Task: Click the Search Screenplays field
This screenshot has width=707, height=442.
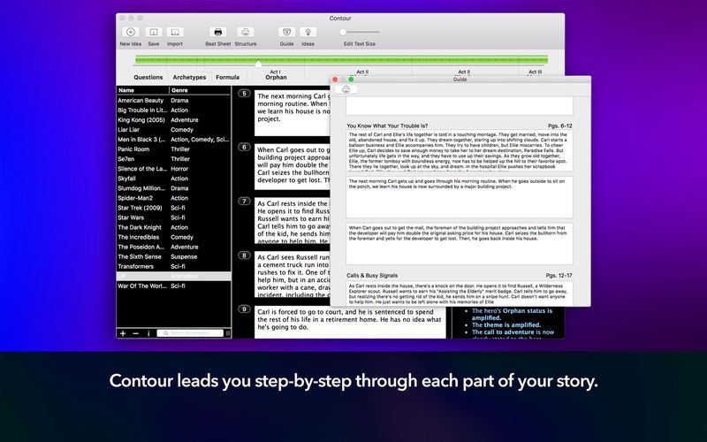Action: click(x=190, y=333)
